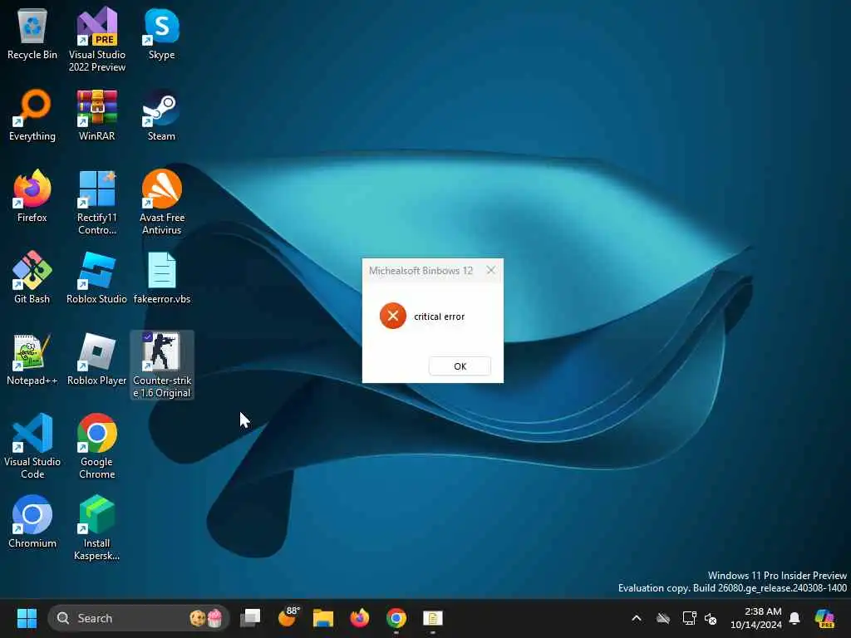Image resolution: width=851 pixels, height=638 pixels.
Task: Open the weather widget showing 88°
Action: [288, 618]
